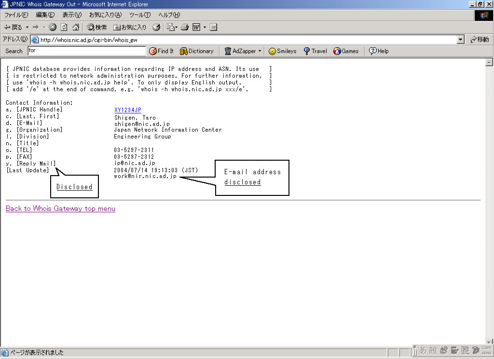Click the Search toolbar text field
The height and width of the screenshot is (359, 494).
tap(87, 51)
